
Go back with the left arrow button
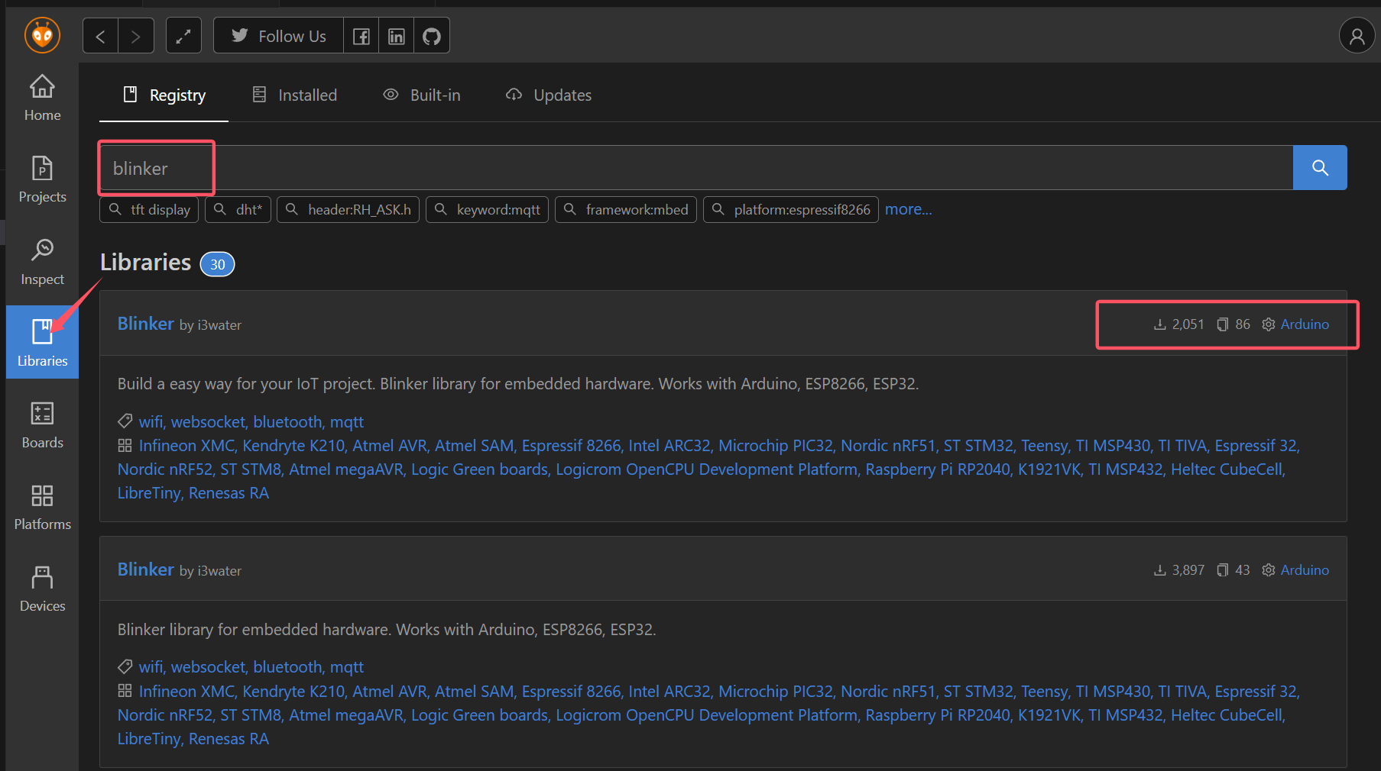point(100,36)
